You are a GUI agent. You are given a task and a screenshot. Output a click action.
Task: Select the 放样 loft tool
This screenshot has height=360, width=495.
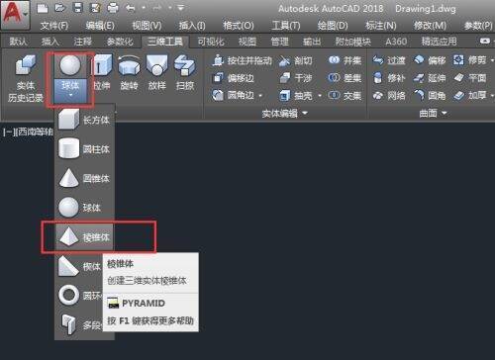[156, 72]
